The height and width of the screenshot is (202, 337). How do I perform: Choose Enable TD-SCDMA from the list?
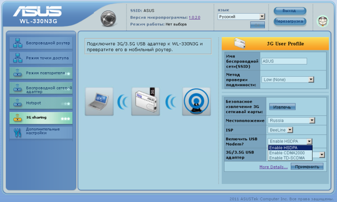pyautogui.click(x=290, y=158)
